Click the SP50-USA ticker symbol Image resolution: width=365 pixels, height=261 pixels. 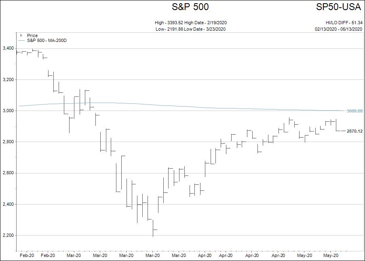tap(339, 7)
